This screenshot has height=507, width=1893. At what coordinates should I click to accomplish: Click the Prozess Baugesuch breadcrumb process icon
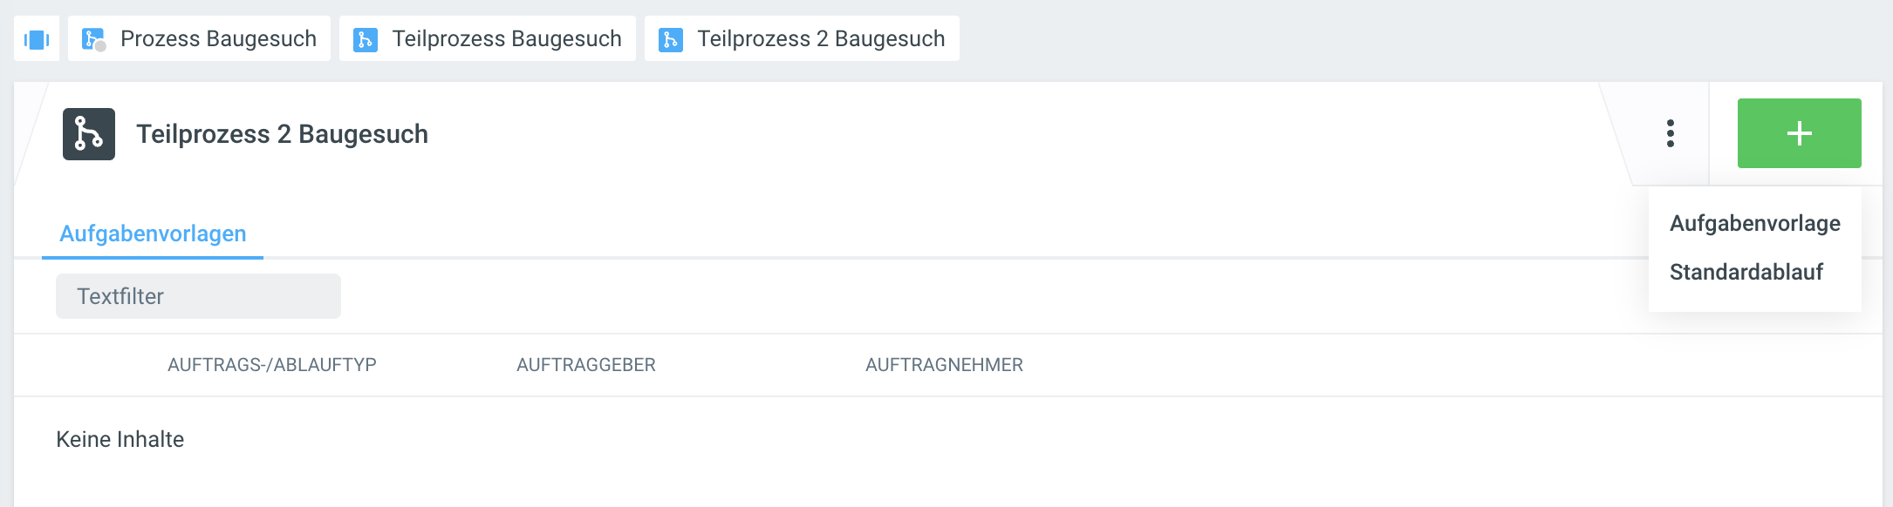pos(92,38)
